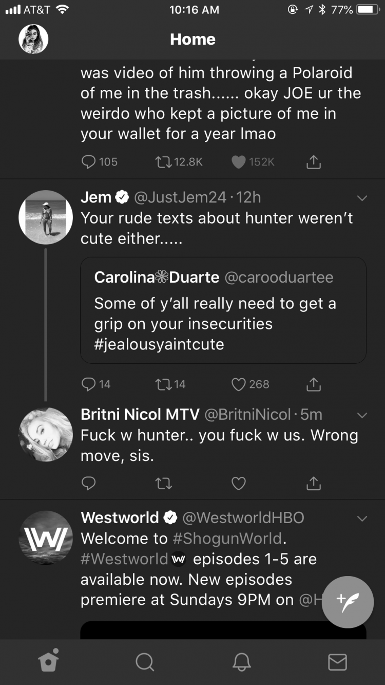Open the Search tab magnifier icon

pos(144,662)
